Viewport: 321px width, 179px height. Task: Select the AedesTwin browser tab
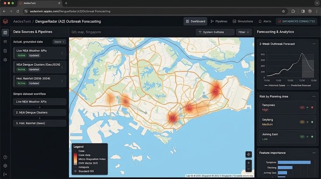[39, 3]
